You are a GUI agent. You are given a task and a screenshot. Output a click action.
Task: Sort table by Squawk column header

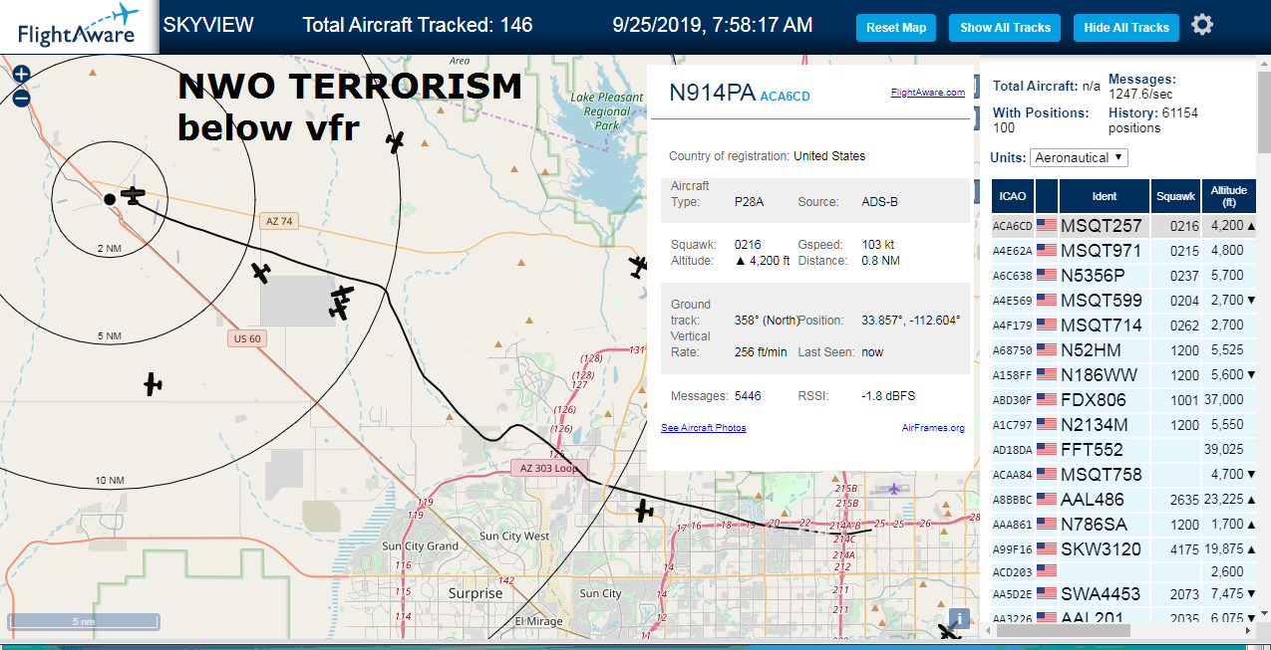(1175, 196)
